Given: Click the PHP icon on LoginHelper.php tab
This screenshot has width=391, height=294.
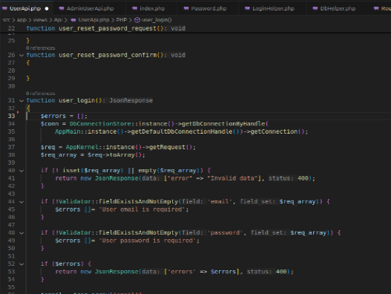Looking at the screenshot, I should (247, 8).
